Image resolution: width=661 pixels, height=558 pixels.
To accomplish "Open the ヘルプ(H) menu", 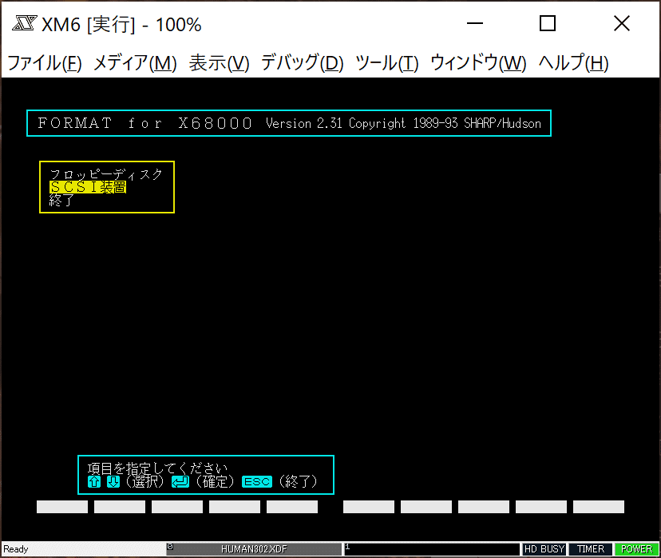I will [x=574, y=63].
